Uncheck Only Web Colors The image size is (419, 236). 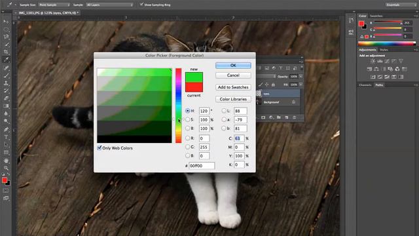click(x=100, y=147)
